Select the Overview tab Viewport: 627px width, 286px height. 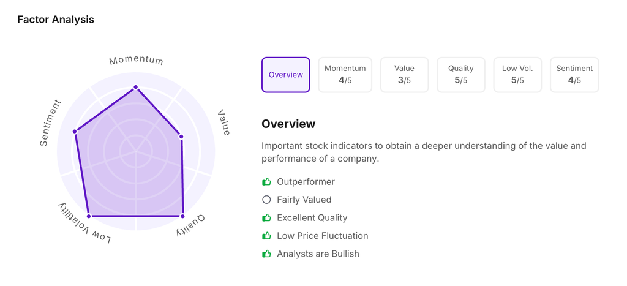(x=286, y=75)
